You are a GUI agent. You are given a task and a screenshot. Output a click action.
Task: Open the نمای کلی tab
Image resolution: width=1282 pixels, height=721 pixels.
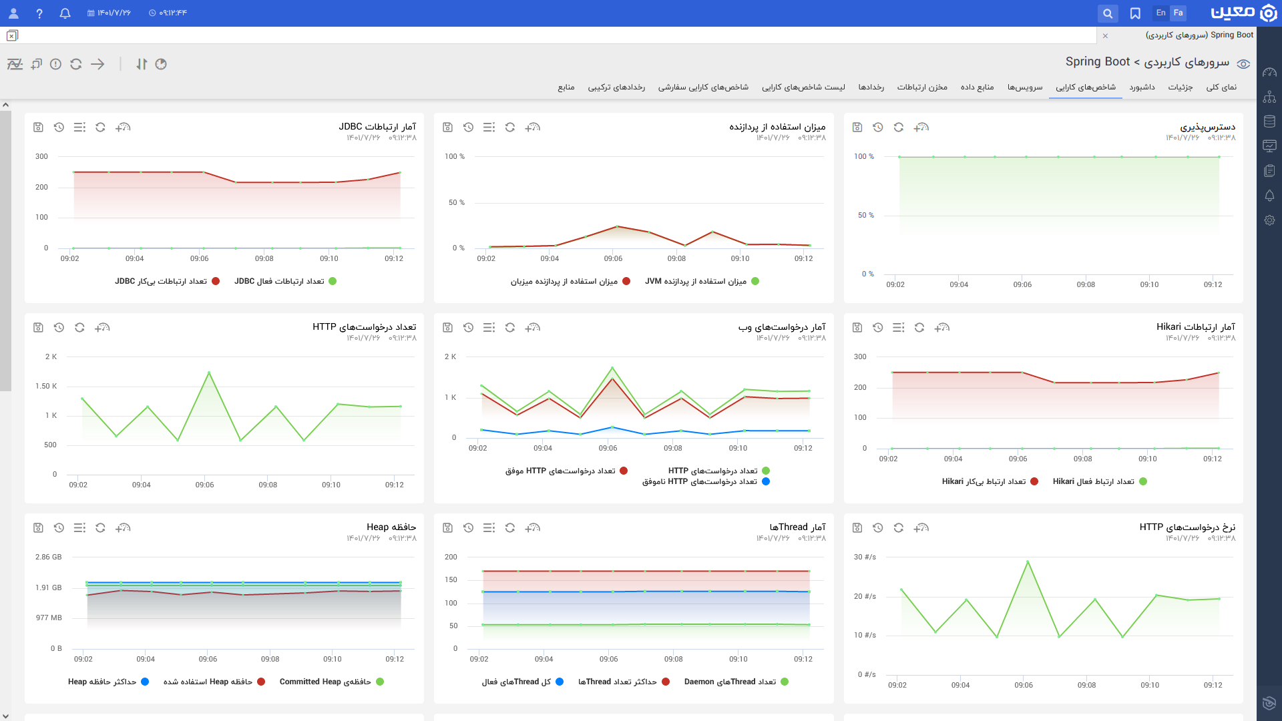tap(1221, 87)
